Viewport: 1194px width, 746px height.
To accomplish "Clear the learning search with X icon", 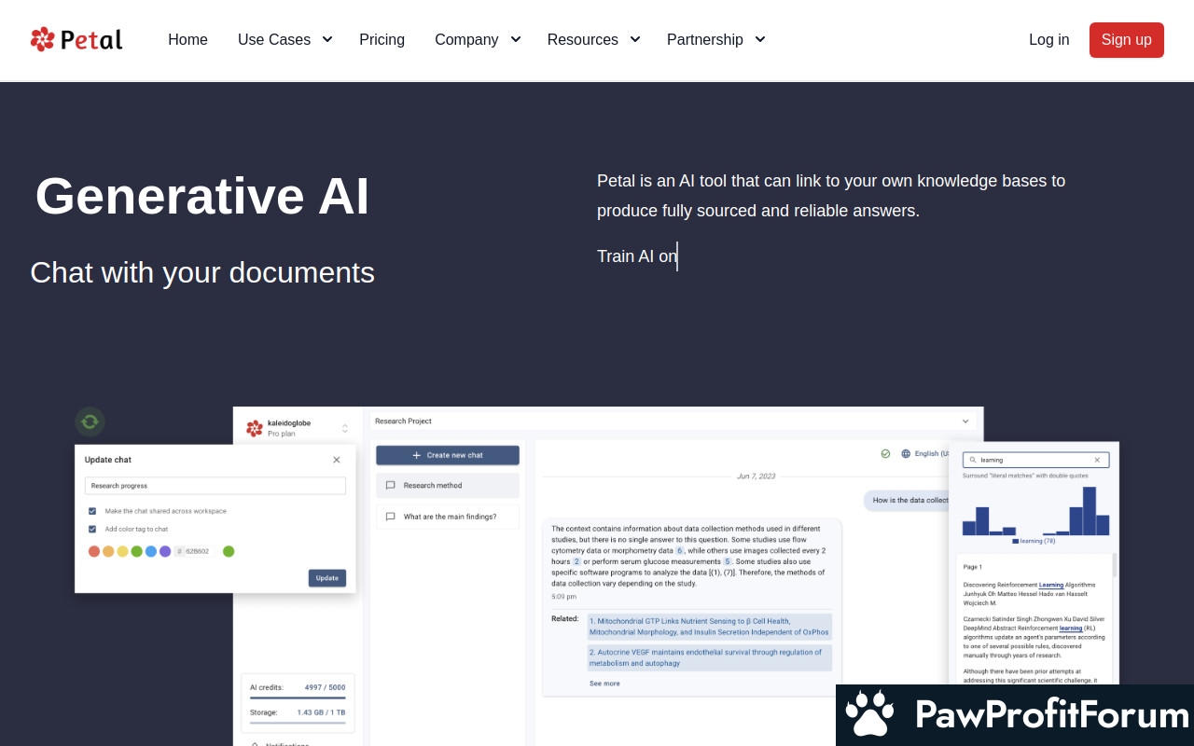I will click(1097, 460).
